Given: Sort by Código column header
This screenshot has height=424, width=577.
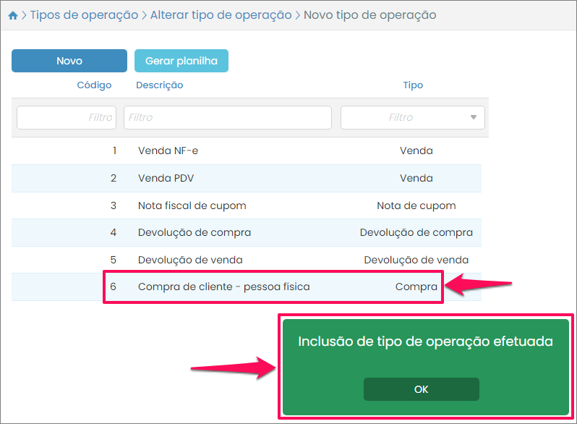Looking at the screenshot, I should pyautogui.click(x=94, y=85).
